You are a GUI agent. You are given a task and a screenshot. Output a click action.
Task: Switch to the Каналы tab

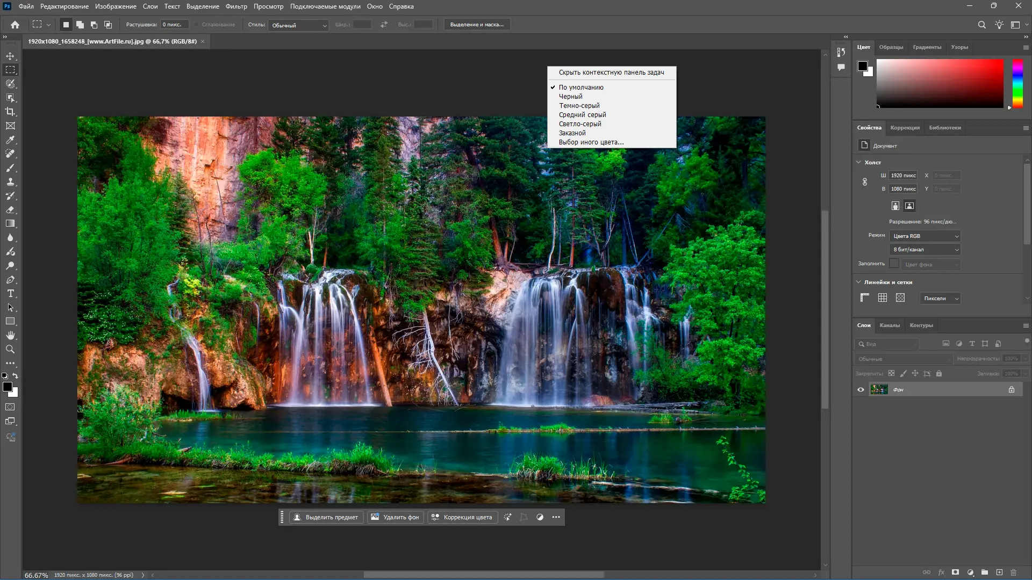tap(889, 325)
